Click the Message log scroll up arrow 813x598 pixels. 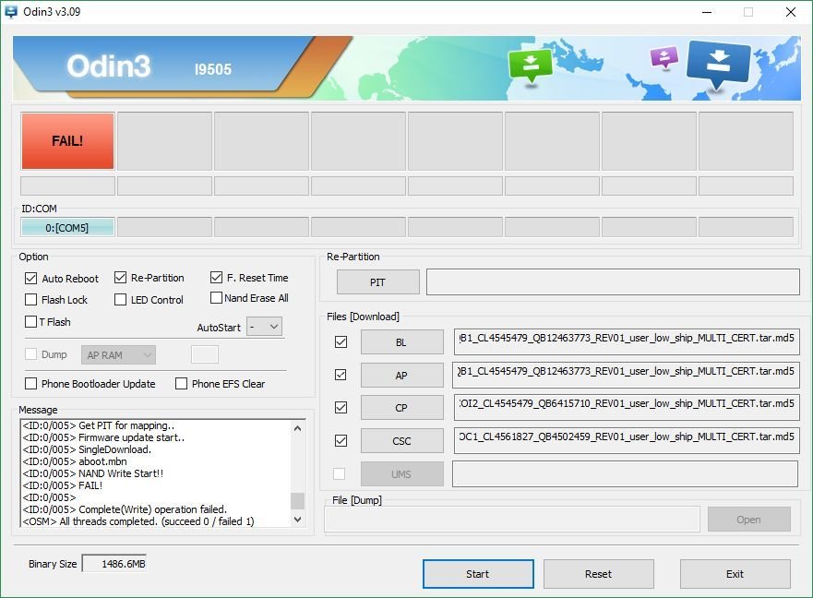pos(298,428)
